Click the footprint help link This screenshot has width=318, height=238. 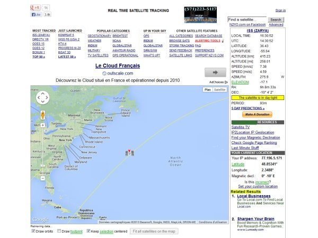76,231
